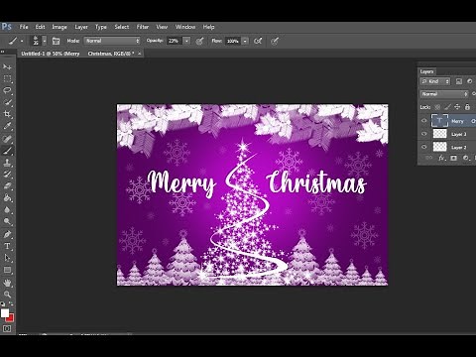Select the Move tool
The width and height of the screenshot is (476, 357).
click(7, 67)
